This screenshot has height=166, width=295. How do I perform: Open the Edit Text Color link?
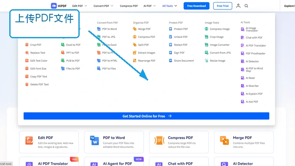39,61
